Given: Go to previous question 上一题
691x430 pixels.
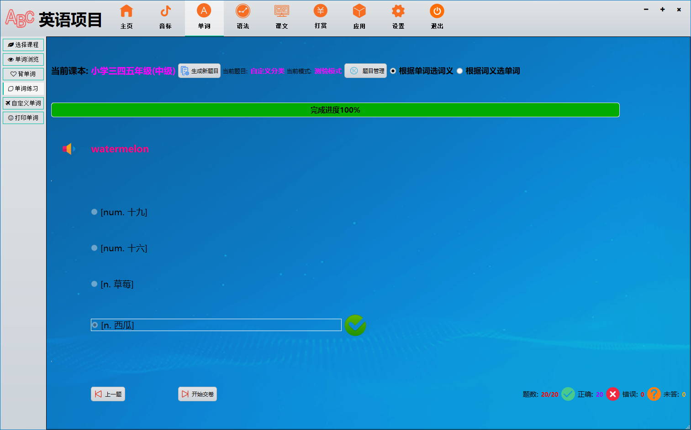Looking at the screenshot, I should (108, 394).
